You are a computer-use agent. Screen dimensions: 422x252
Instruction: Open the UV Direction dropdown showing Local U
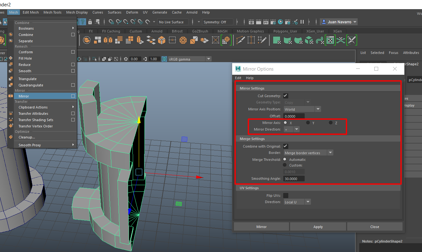coord(308,202)
